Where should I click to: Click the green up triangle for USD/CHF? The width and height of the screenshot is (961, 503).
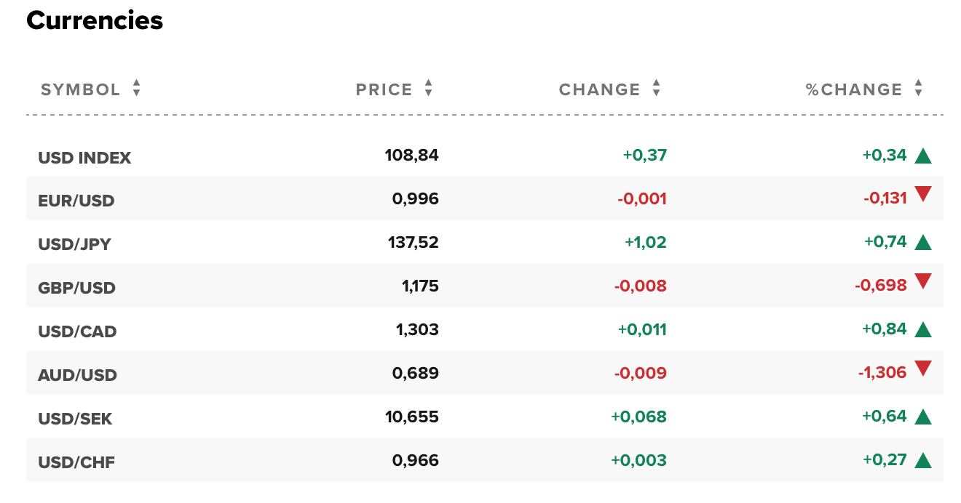pyautogui.click(x=923, y=460)
